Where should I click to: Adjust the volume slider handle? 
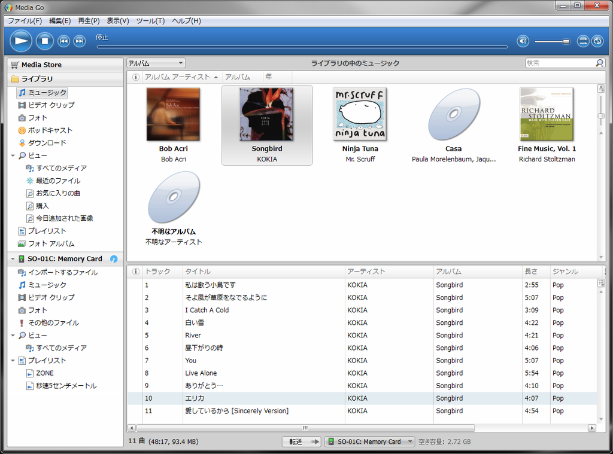click(x=566, y=41)
